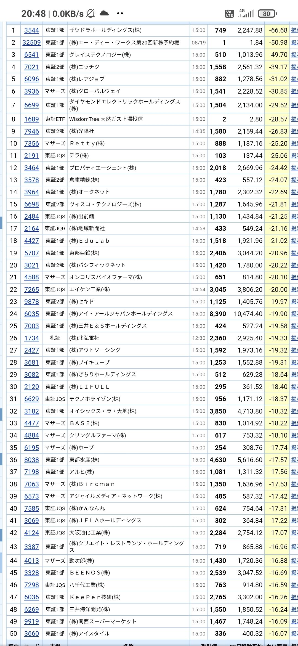Open bulletin board link for -17.57 東都水産 row
298x646 pixels.
pos(294,460)
